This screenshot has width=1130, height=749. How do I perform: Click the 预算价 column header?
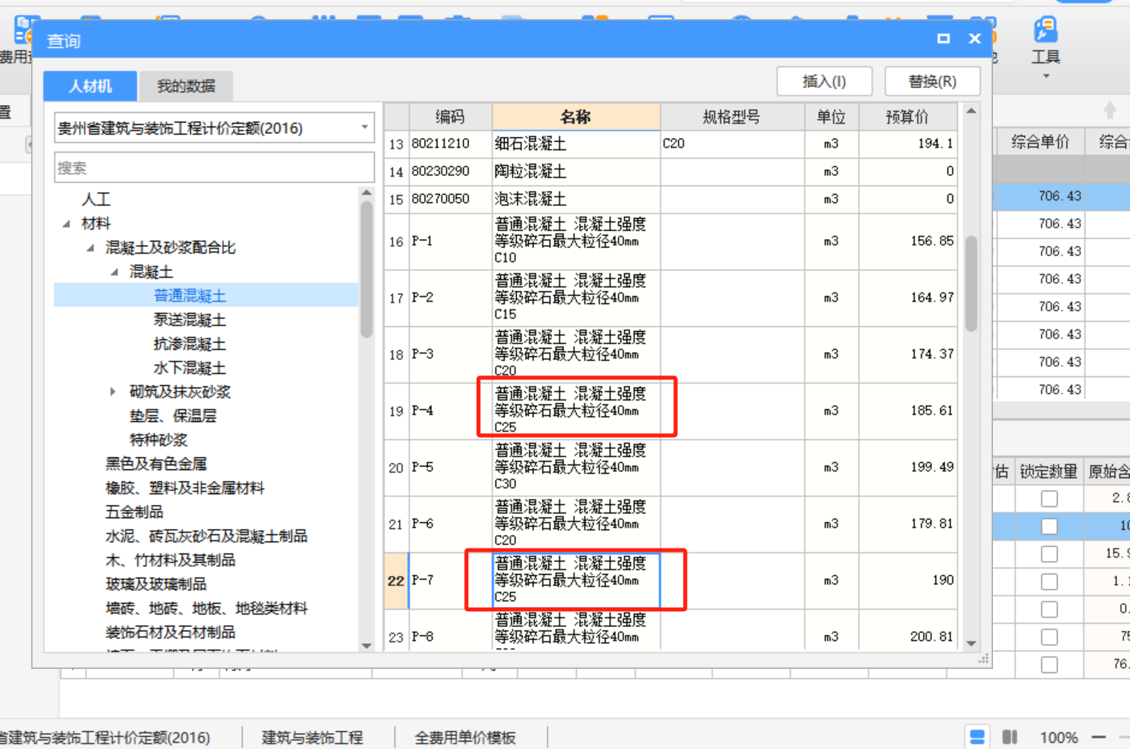click(x=908, y=117)
